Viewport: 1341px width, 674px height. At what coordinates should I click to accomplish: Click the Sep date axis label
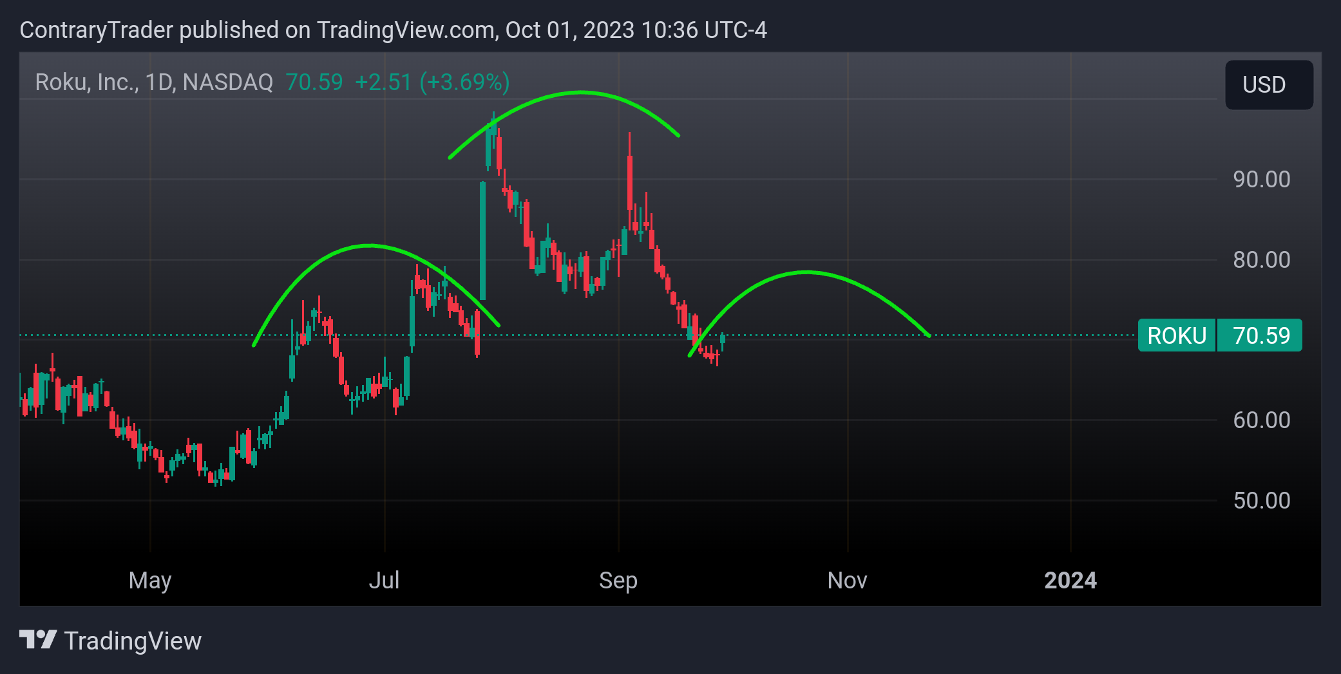tap(618, 581)
